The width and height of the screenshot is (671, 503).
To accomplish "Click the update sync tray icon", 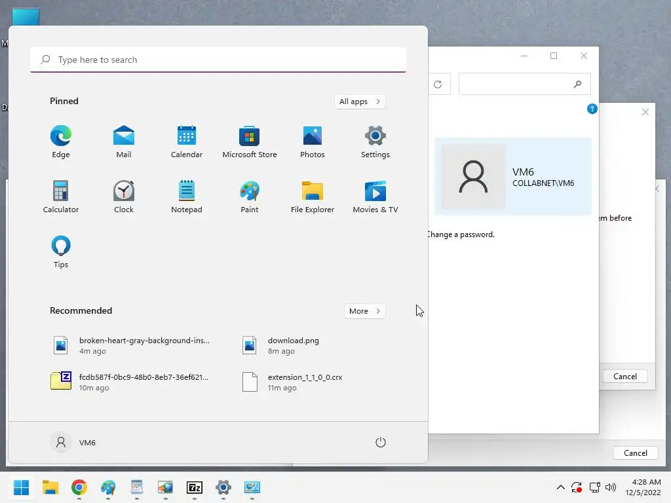I will pos(577,487).
